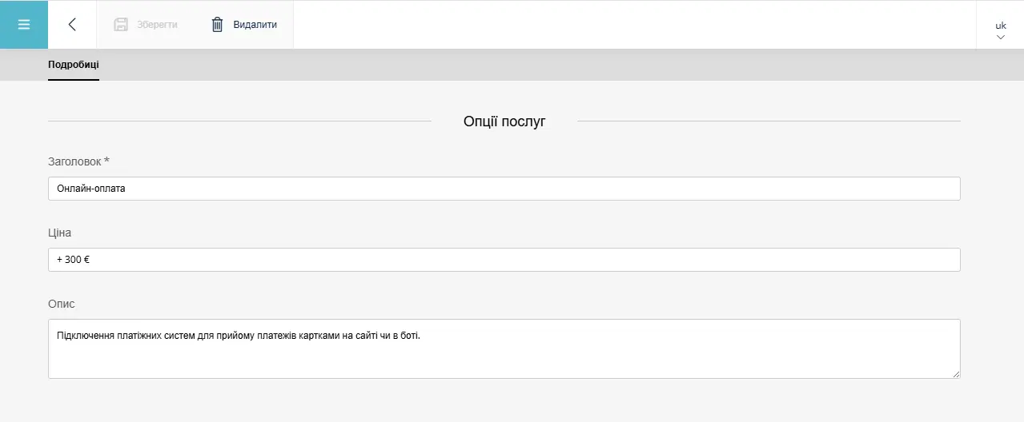This screenshot has width=1024, height=422.
Task: Click the floppy disk save icon
Action: click(121, 25)
